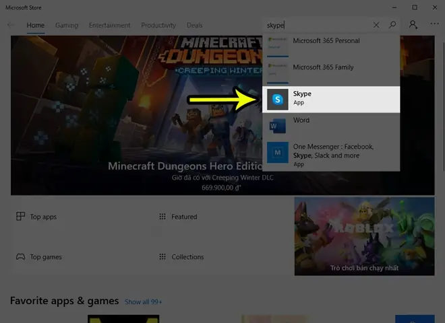The image size is (445, 323).
Task: Click the Favorite apps & games heading
Action: (65, 301)
